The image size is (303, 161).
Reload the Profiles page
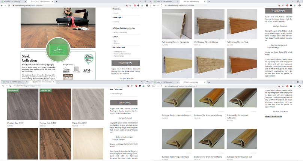click(x=161, y=86)
